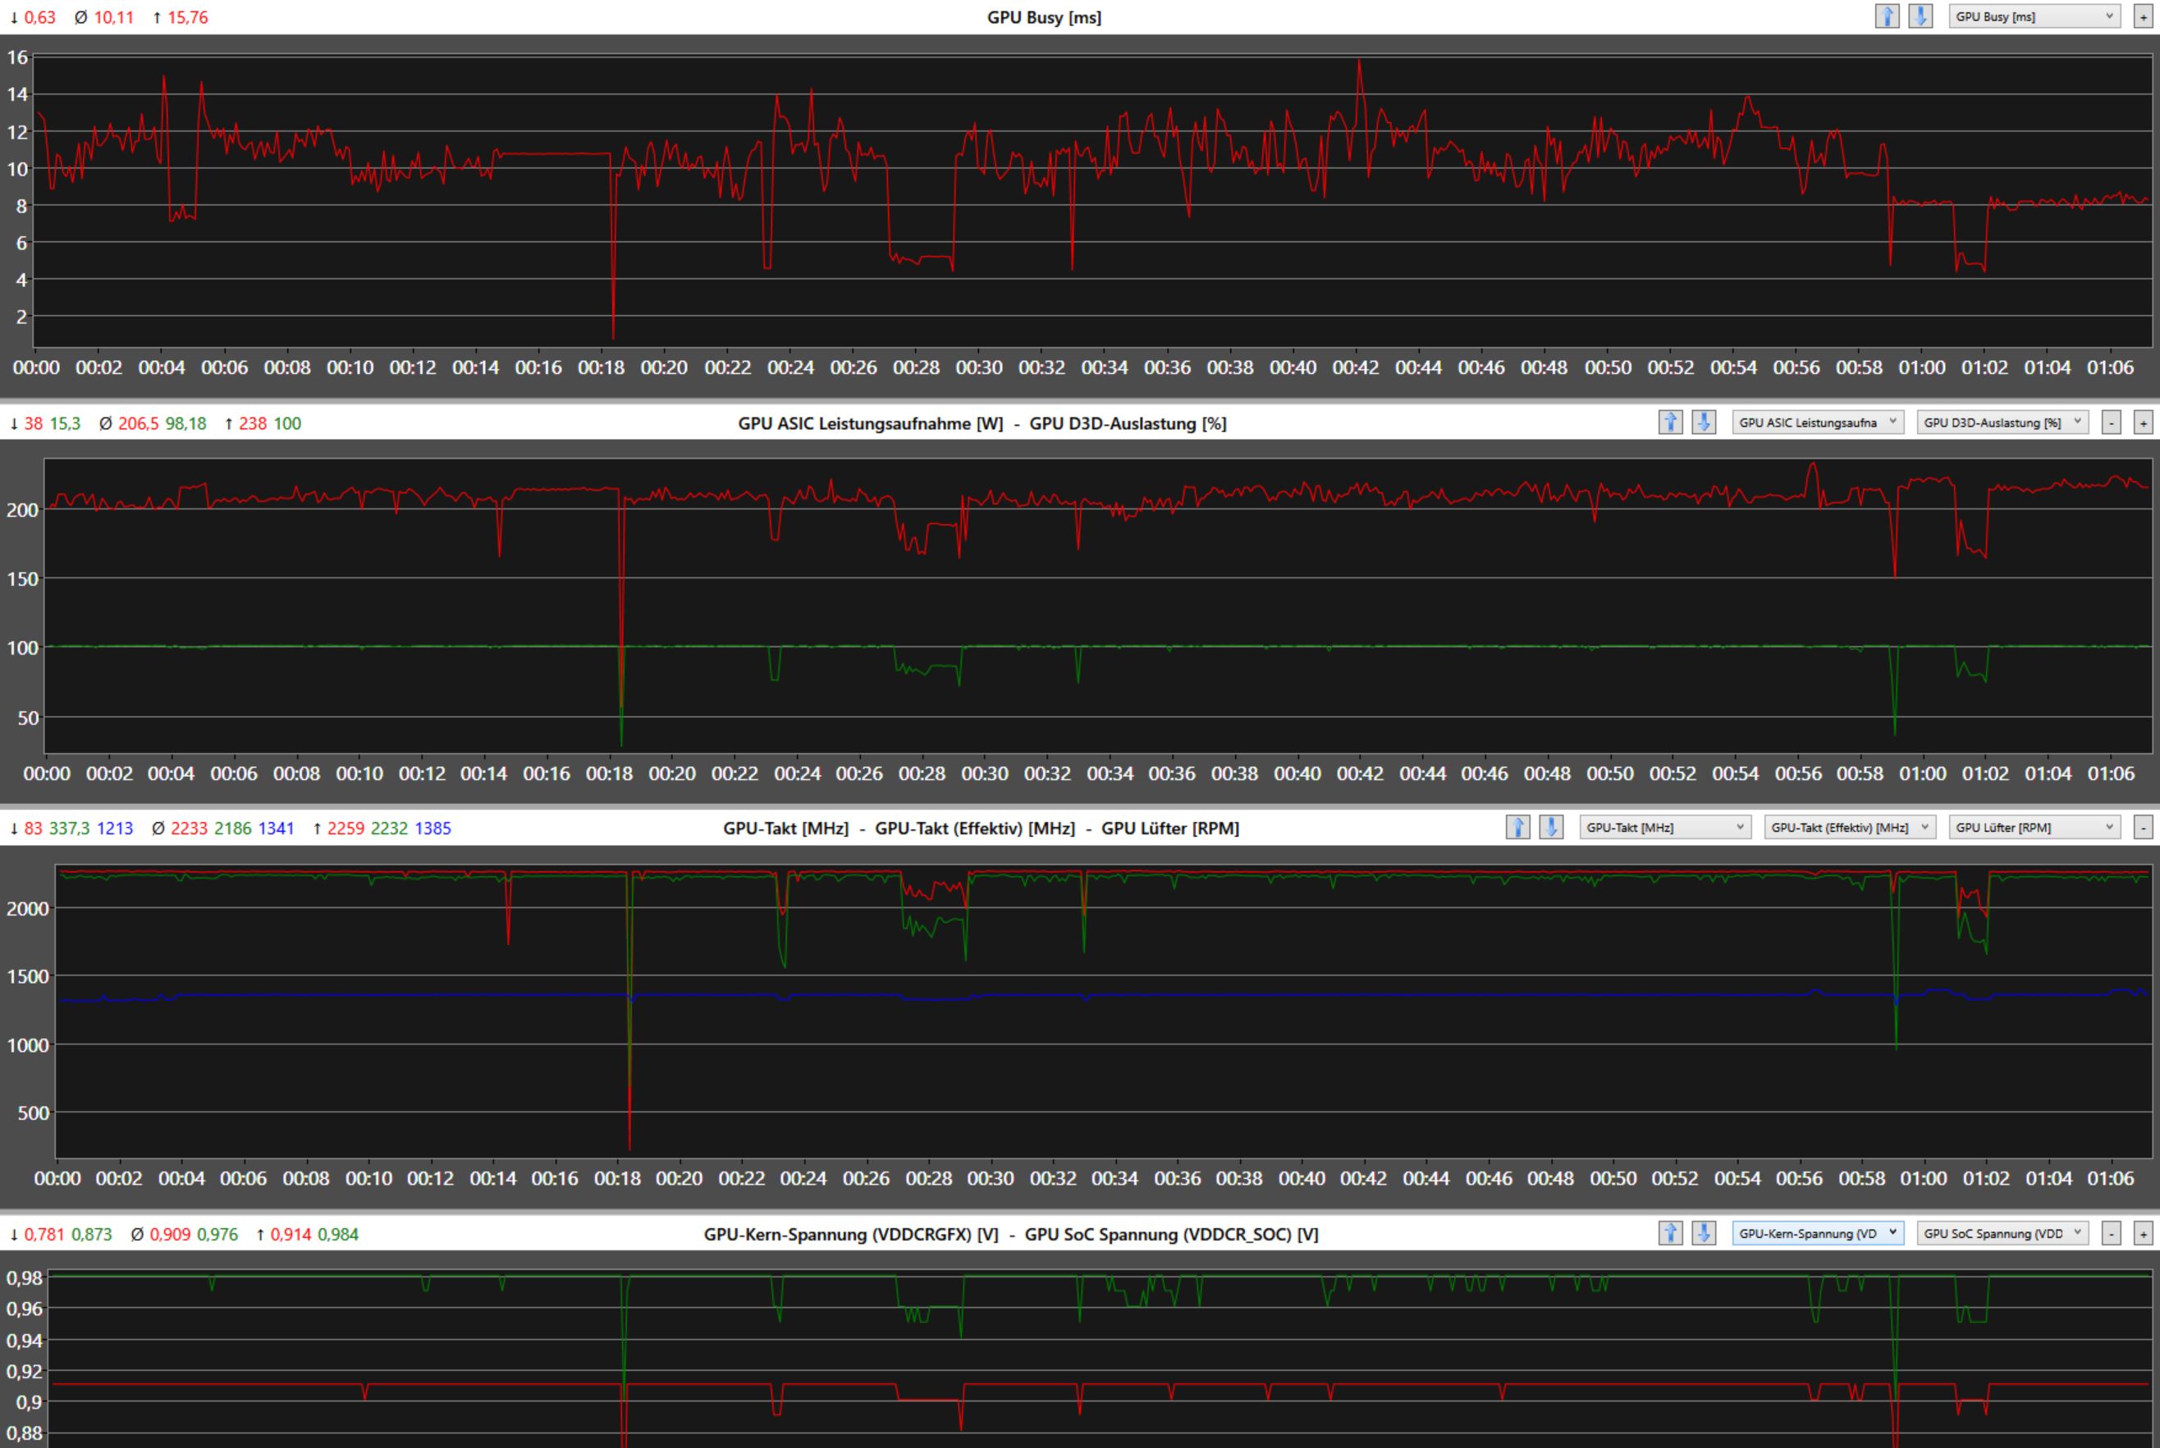
Task: Click up arrow beside GPU-Takt [MHz] dropdown
Action: [1518, 828]
